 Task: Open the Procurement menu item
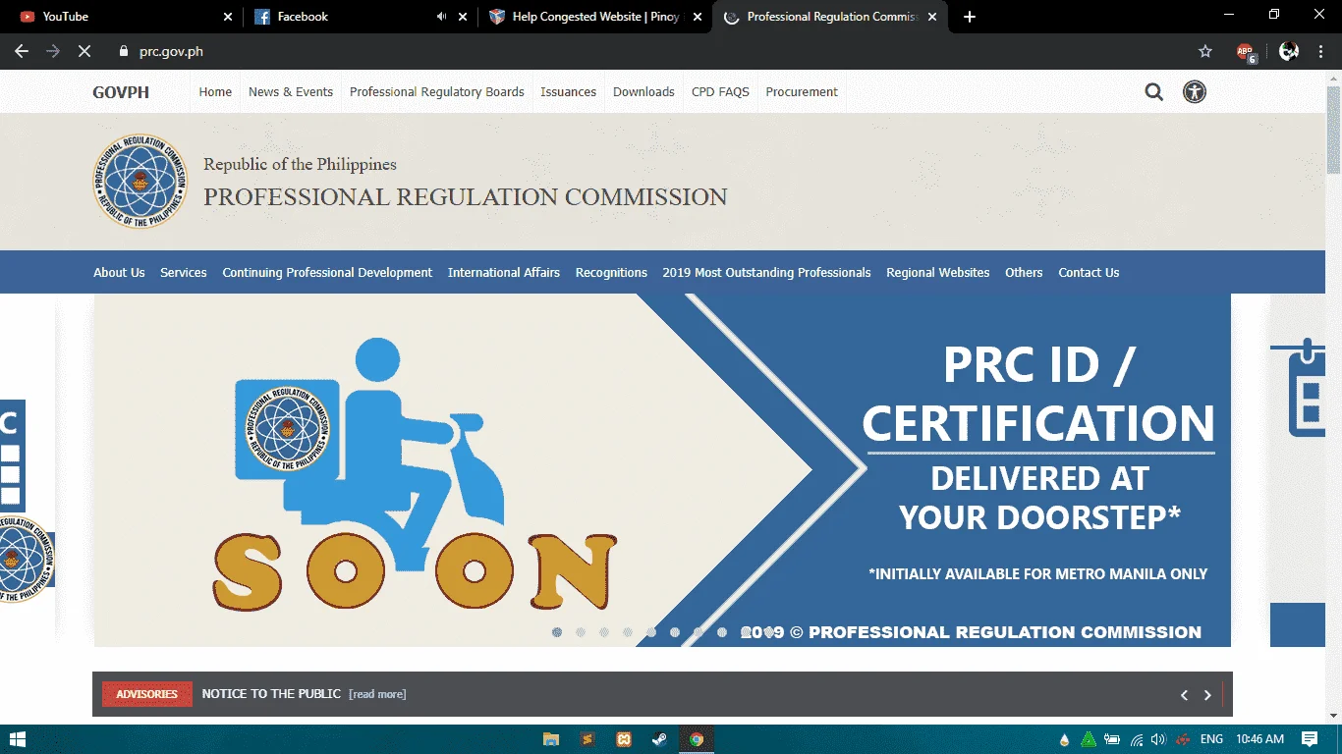click(802, 92)
